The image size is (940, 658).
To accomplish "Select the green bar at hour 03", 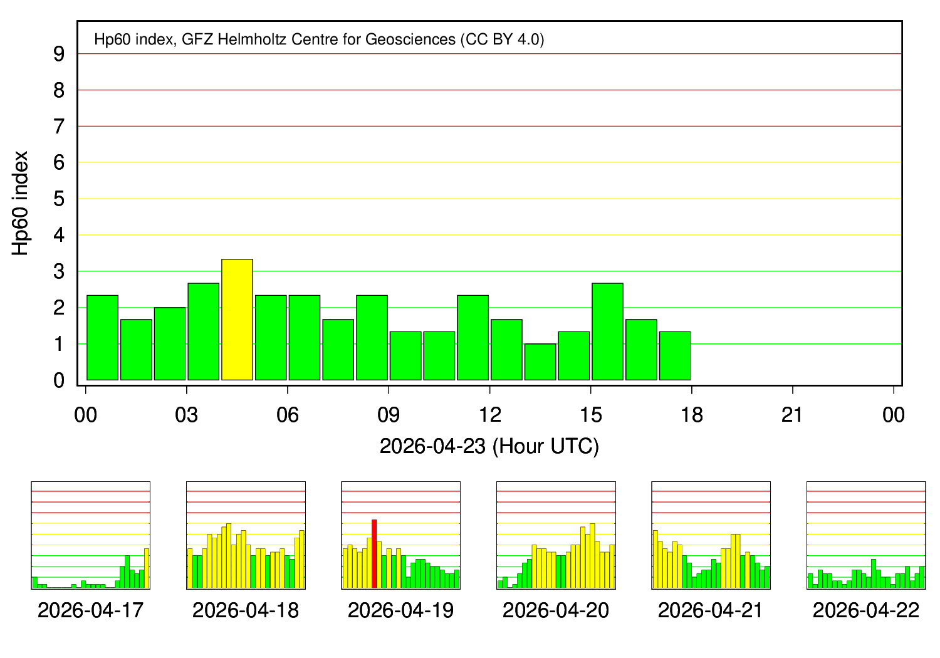I will click(x=203, y=332).
